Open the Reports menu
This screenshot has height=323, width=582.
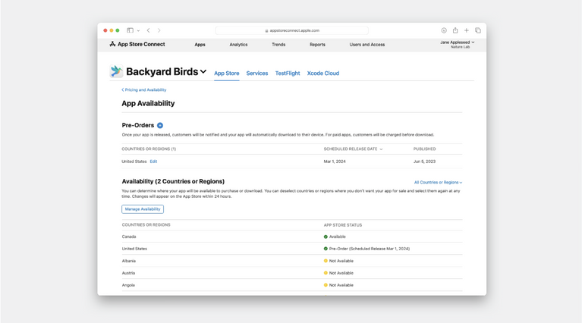317,45
